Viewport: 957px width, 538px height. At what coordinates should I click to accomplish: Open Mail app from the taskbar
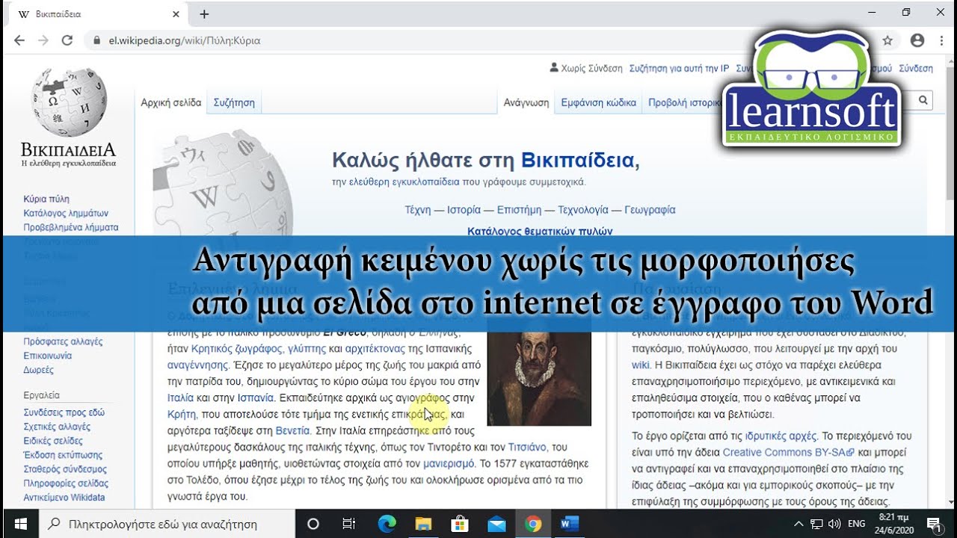496,524
